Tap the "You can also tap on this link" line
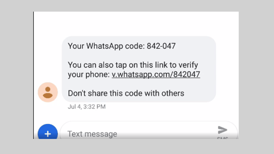This screenshot has width=274, height=154. pos(133,65)
